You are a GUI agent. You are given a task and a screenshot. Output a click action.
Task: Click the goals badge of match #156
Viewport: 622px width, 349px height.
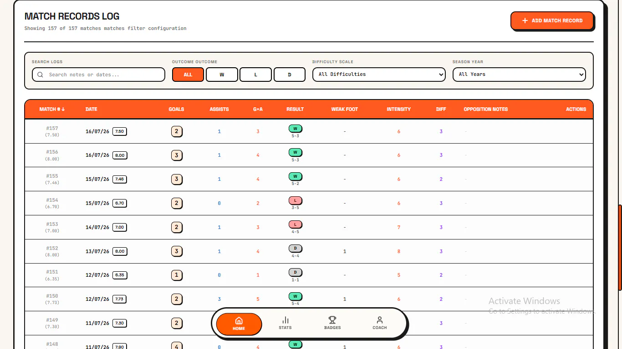[177, 155]
